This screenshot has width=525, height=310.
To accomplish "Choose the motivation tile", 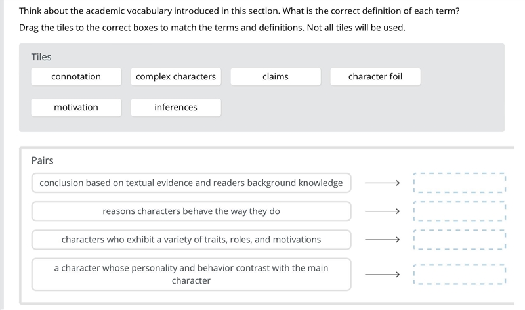I will pos(76,108).
